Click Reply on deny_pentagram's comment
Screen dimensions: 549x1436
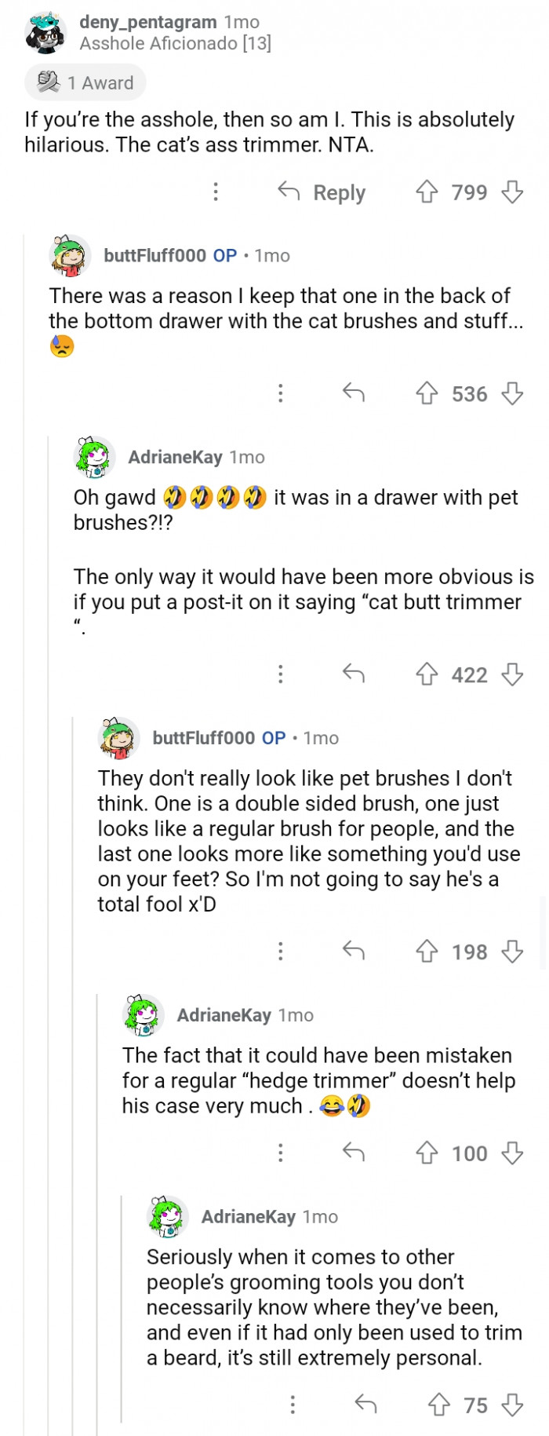tap(322, 192)
